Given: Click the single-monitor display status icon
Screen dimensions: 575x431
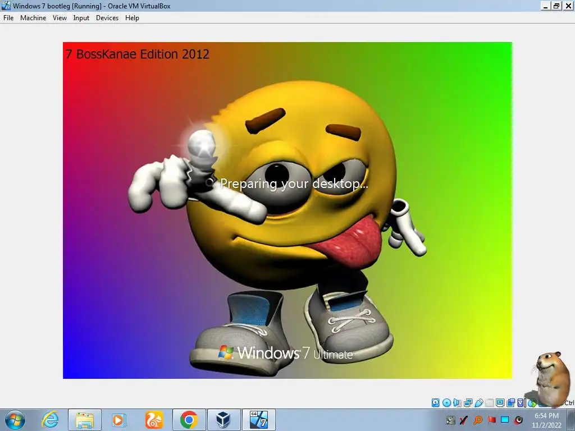Looking at the screenshot, I should 500,403.
